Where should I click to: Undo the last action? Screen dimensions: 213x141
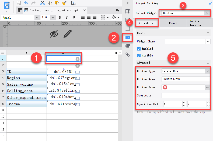(x=26, y=3)
